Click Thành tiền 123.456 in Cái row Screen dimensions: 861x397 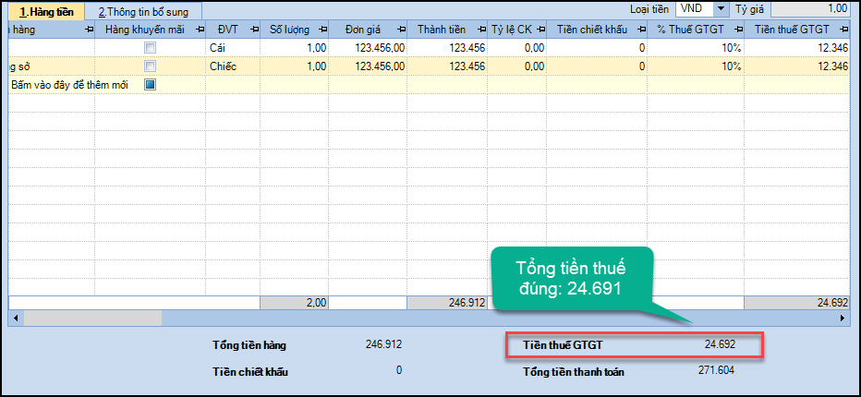(x=447, y=48)
